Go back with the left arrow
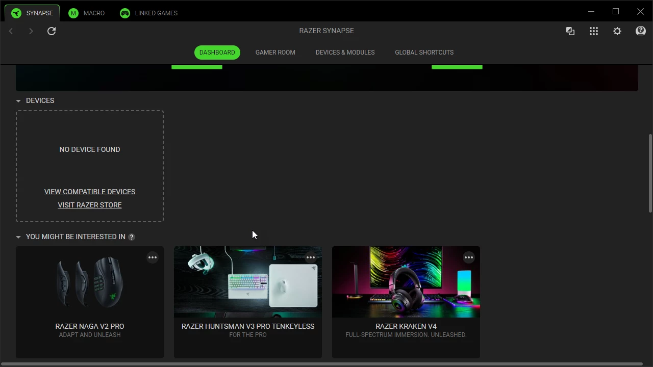 (x=11, y=31)
